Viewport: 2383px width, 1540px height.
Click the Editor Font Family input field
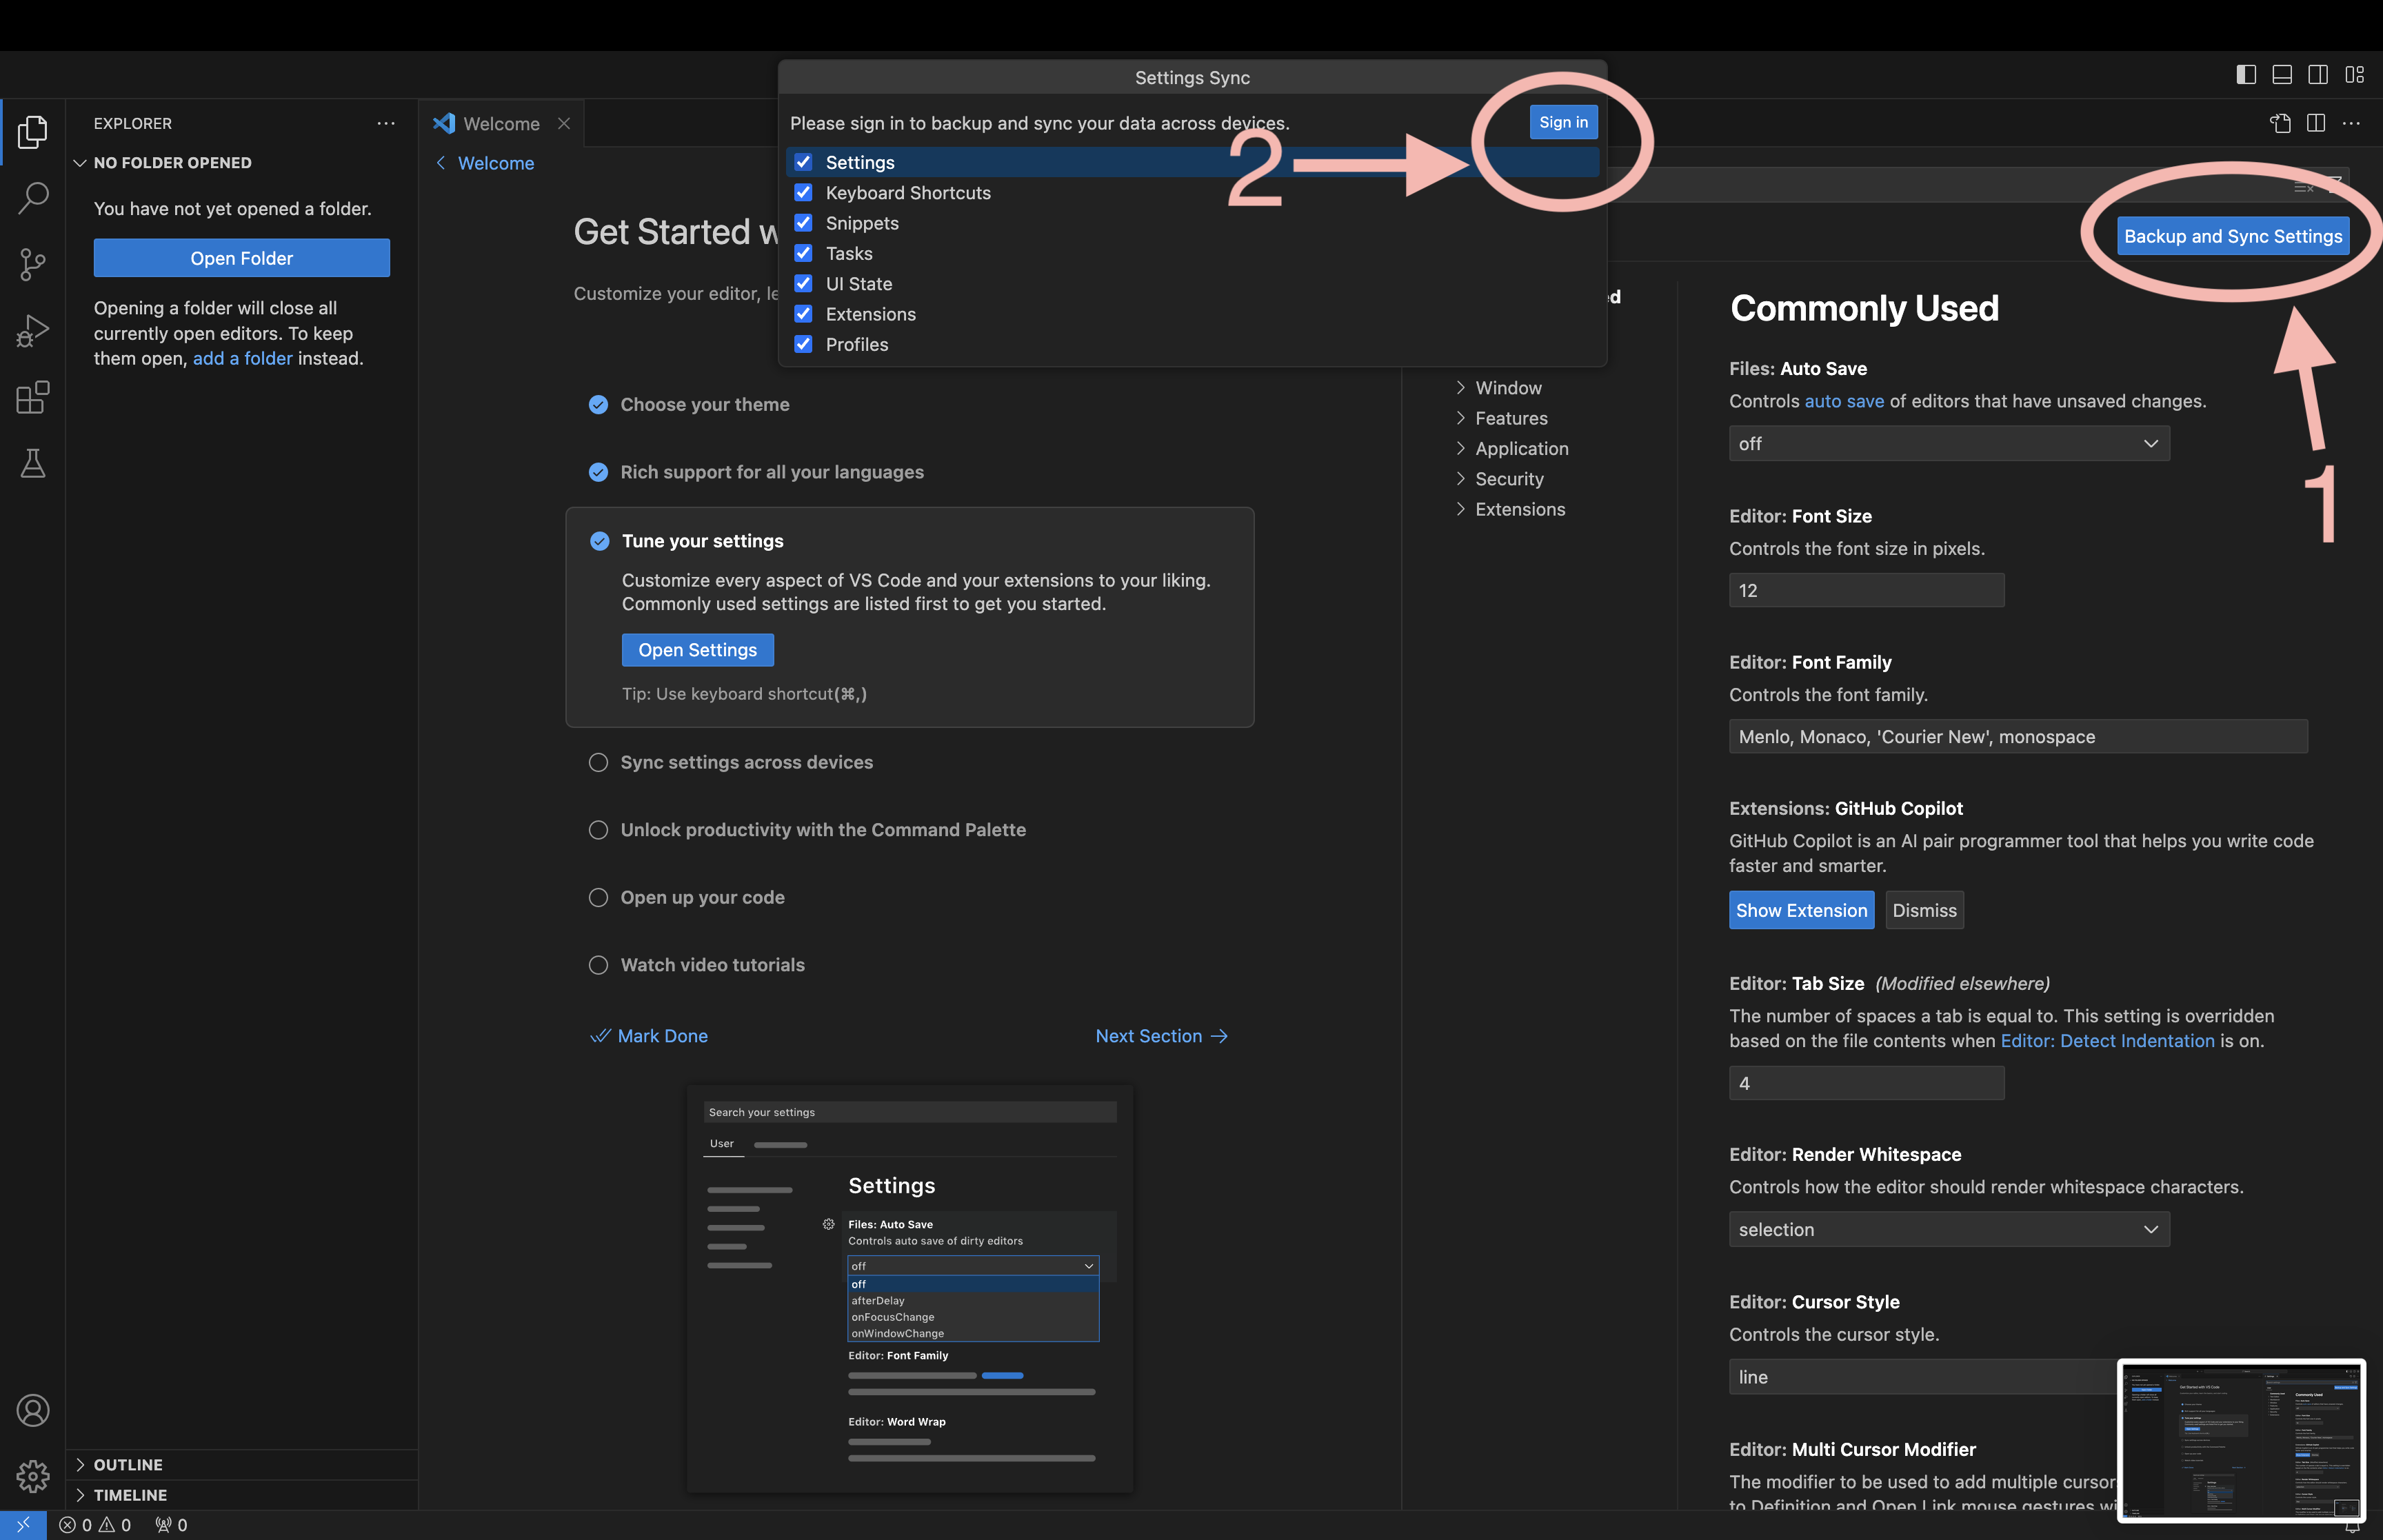[2017, 736]
